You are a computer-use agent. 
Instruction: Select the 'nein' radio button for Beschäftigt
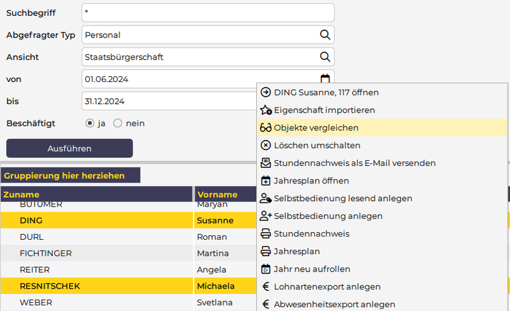117,123
